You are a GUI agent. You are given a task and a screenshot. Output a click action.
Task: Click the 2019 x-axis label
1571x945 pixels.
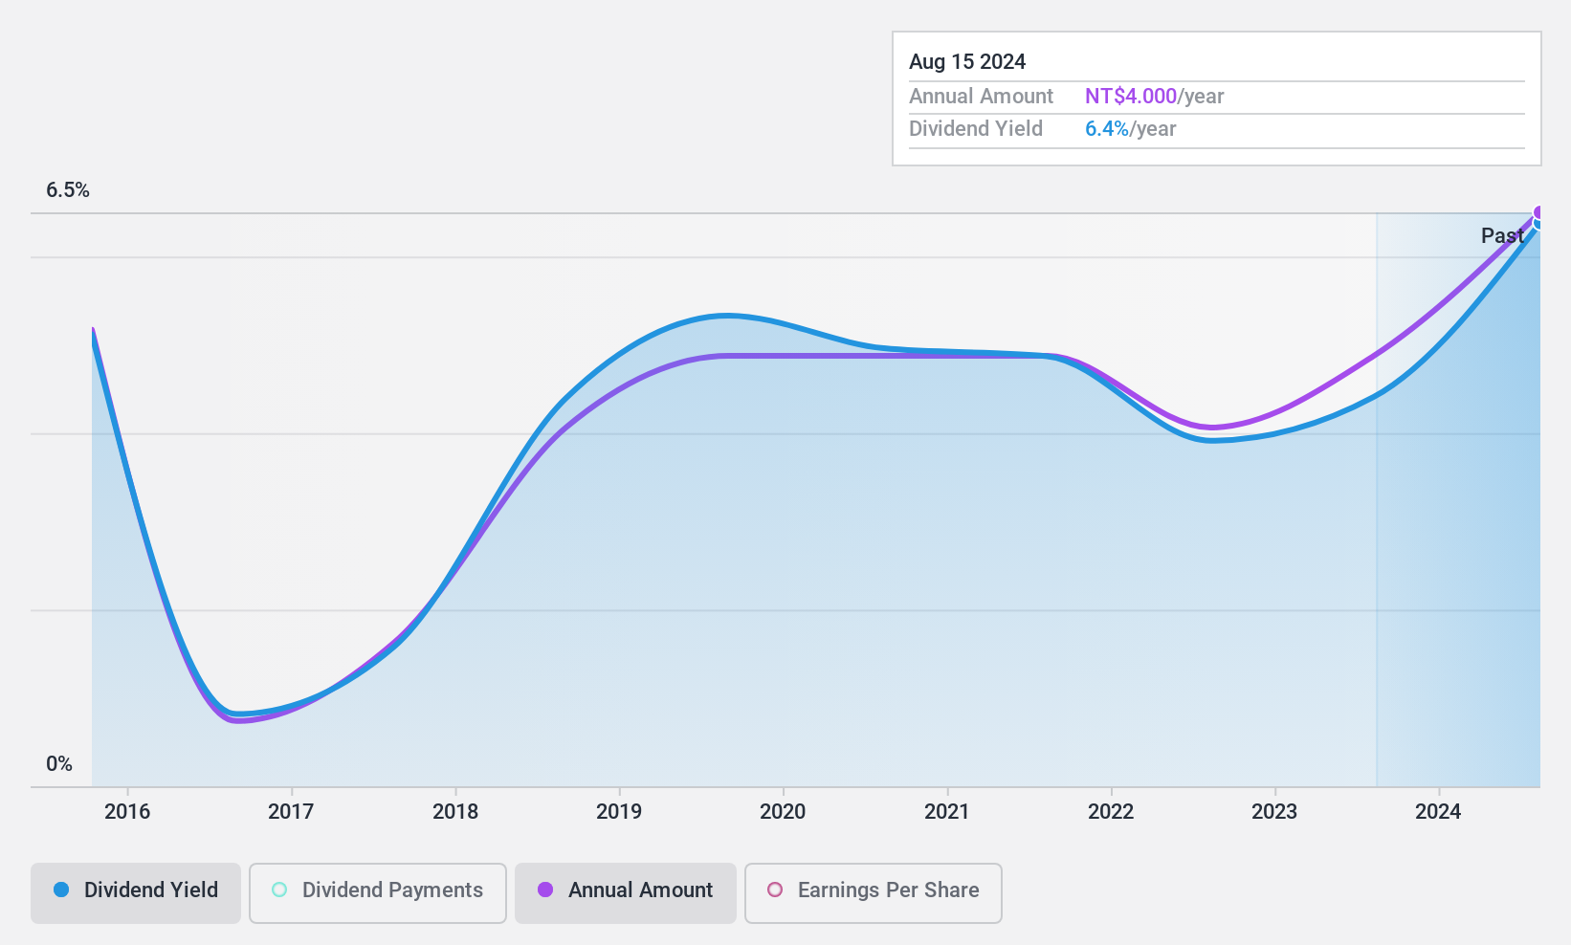point(619,812)
